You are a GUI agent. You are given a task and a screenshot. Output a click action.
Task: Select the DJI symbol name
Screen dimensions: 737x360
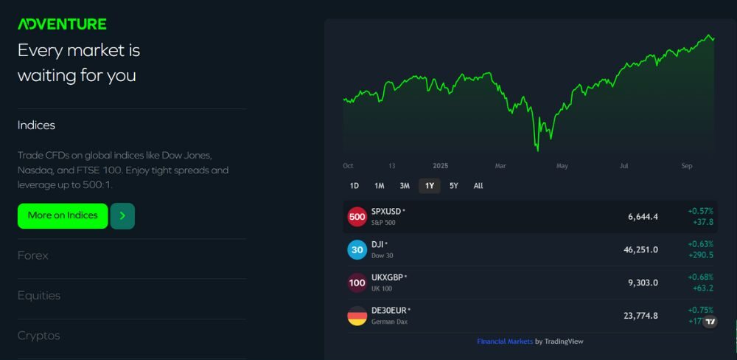pyautogui.click(x=377, y=244)
